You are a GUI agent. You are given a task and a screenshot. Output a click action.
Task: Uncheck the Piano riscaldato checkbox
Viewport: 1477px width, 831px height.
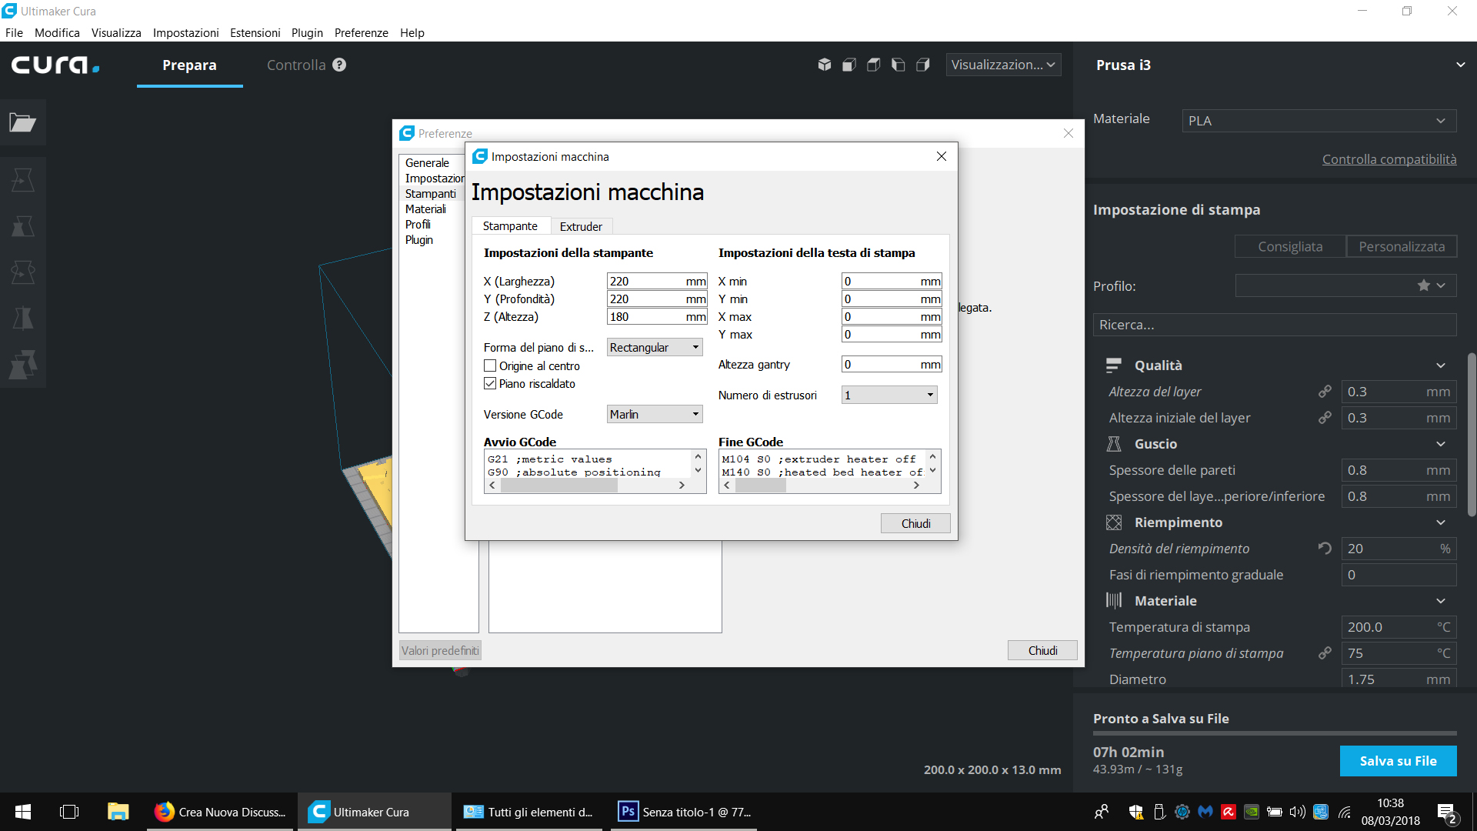(x=490, y=384)
